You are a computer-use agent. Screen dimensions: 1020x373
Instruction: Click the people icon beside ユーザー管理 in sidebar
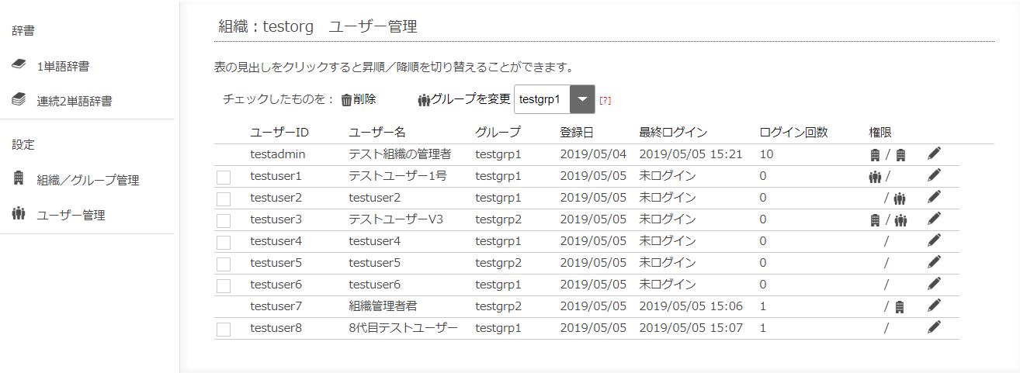point(19,214)
